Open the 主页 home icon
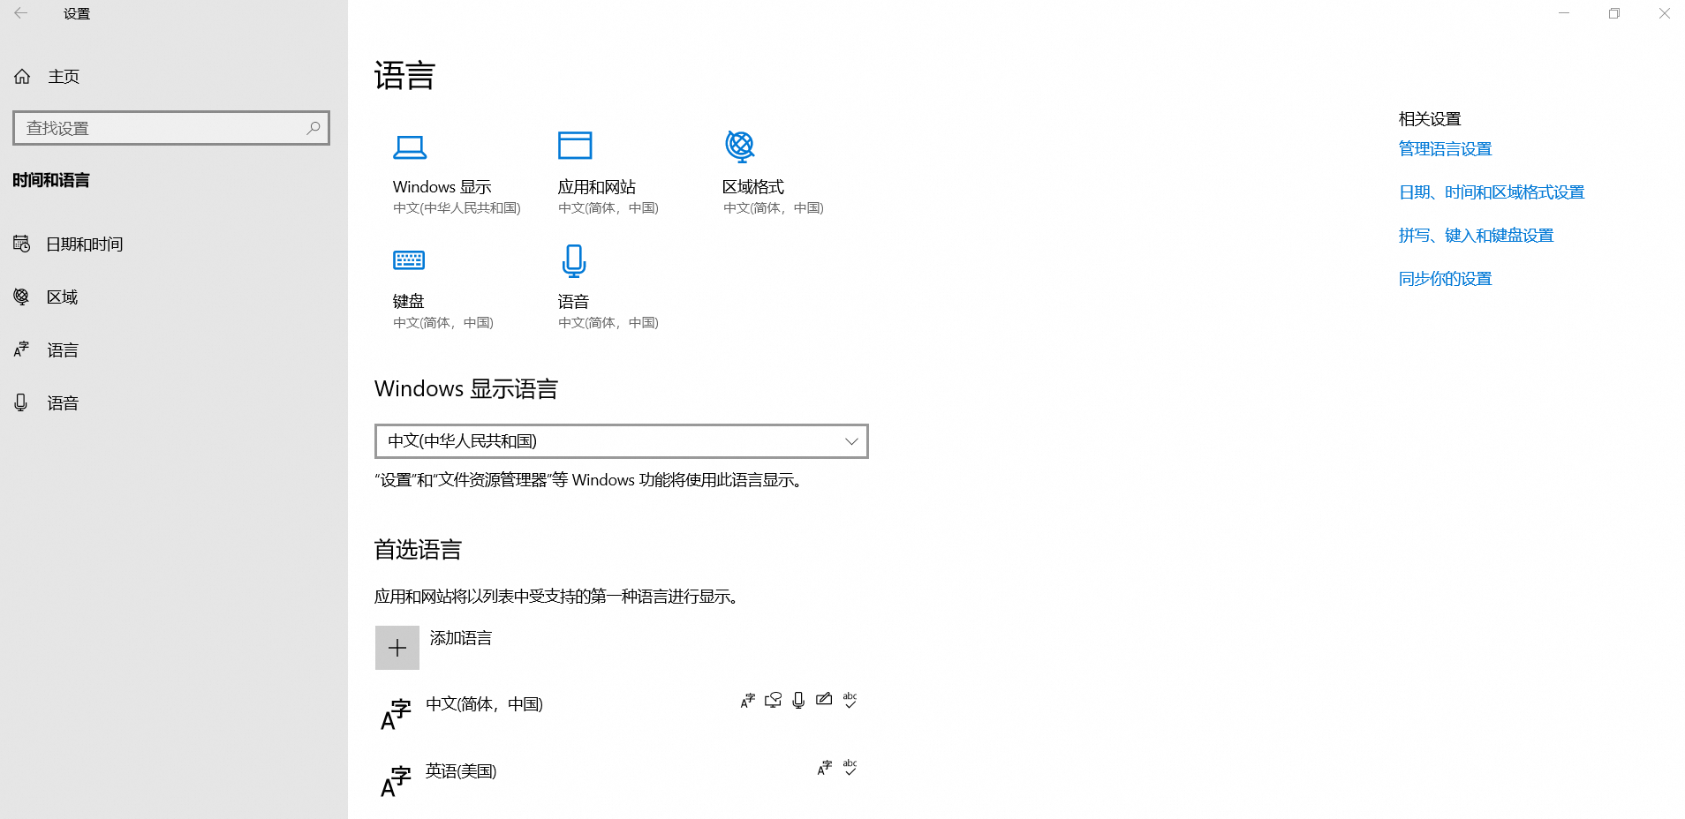Viewport: 1685px width, 819px height. (22, 77)
